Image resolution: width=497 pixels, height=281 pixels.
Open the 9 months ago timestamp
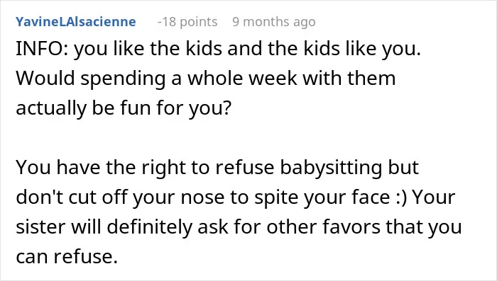tap(274, 22)
